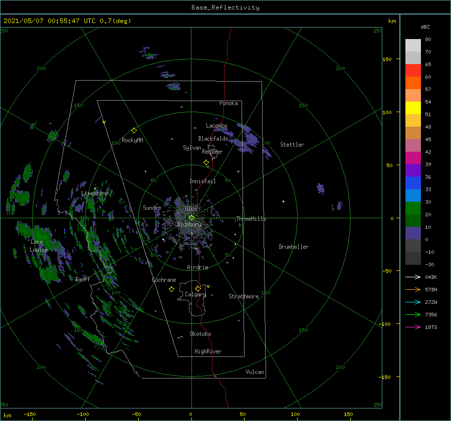The height and width of the screenshot is (421, 451).
Task: Click the Blackfalds label
Action: (213, 139)
